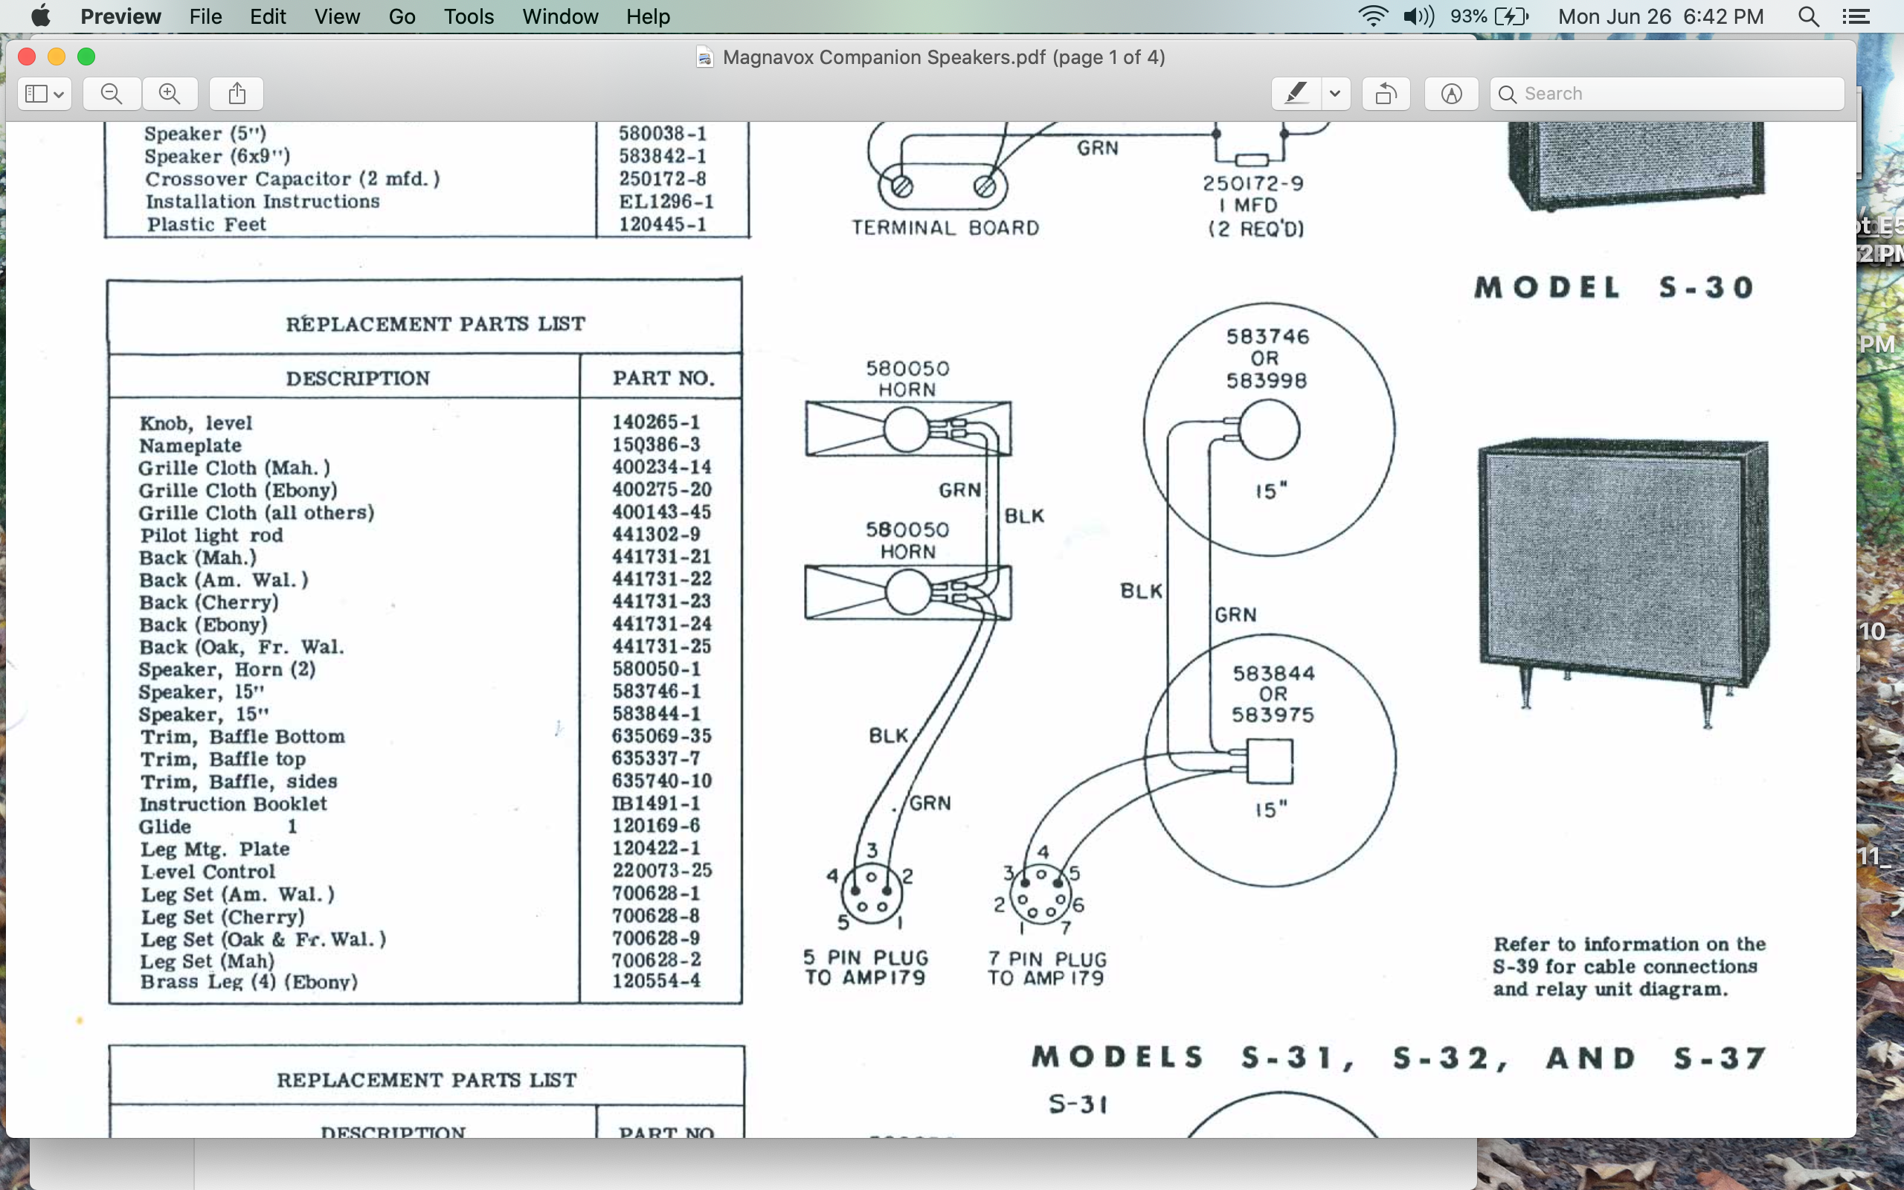Open the Apple menu
This screenshot has width=1904, height=1190.
[x=40, y=16]
